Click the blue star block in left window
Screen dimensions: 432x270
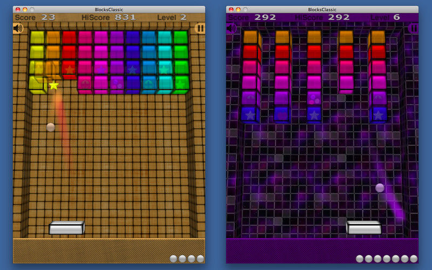[133, 69]
